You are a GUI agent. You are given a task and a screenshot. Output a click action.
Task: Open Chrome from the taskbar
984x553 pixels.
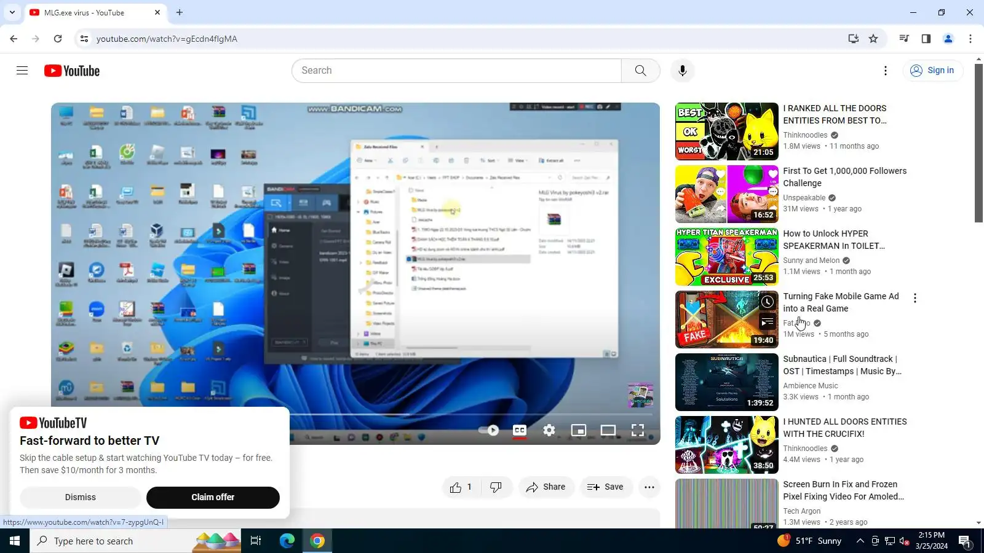[317, 541]
